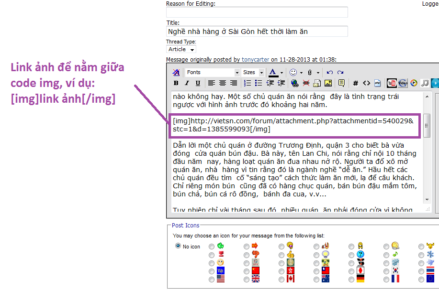Click the Reason for Editing field
The height and width of the screenshot is (291, 439).
[x=257, y=12]
